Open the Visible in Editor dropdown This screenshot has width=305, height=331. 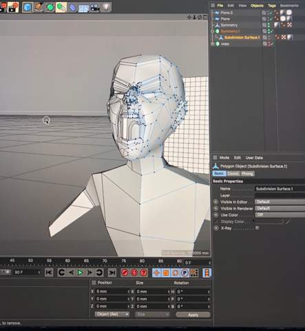(x=280, y=202)
